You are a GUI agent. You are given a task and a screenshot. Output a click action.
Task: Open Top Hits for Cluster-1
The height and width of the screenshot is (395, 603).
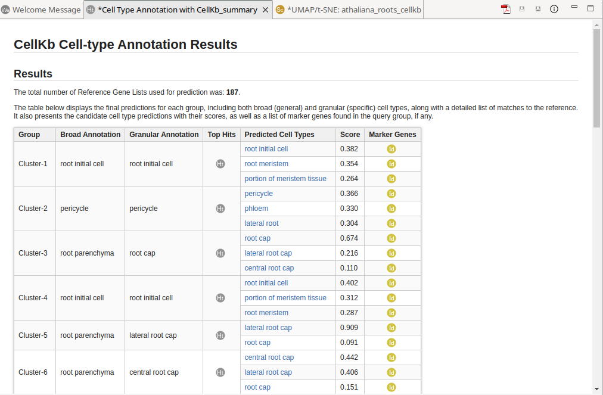(x=220, y=164)
